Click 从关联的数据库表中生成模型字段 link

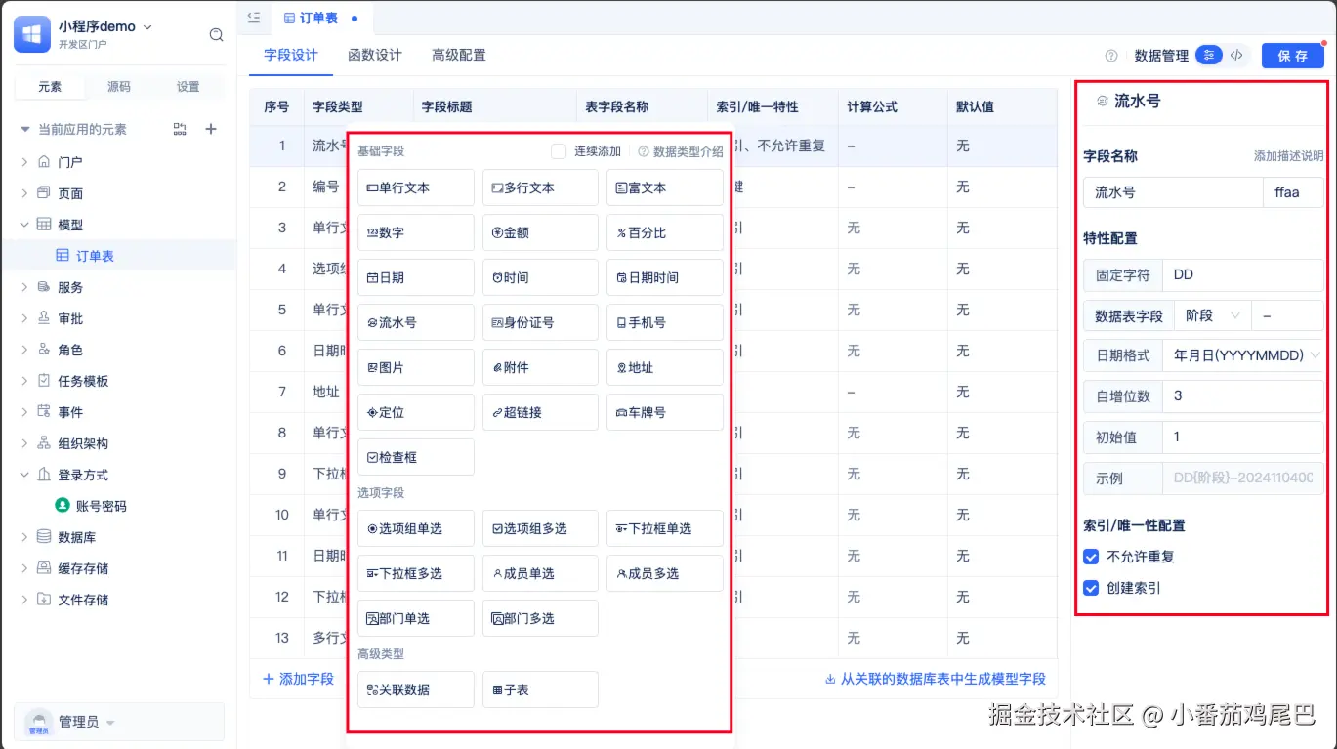(x=936, y=678)
